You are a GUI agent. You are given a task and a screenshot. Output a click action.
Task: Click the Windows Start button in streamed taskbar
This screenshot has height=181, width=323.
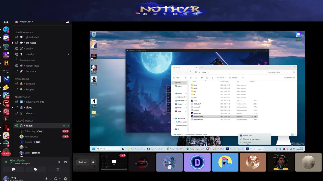coord(93,149)
